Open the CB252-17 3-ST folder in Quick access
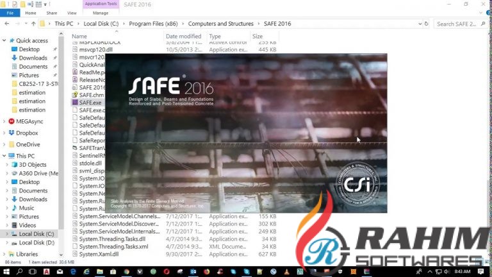 (38, 84)
